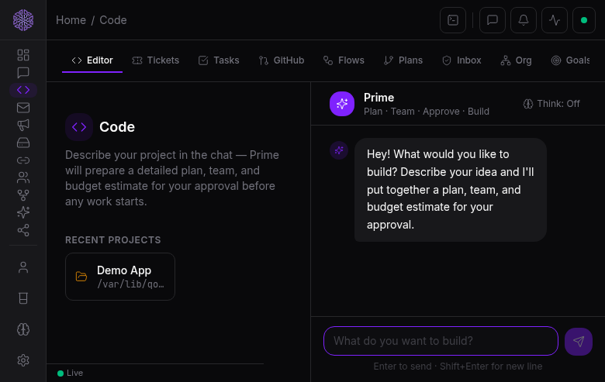The height and width of the screenshot is (382, 605).
Task: Open the dashboard grid icon in sidebar
Action: pyautogui.click(x=23, y=55)
